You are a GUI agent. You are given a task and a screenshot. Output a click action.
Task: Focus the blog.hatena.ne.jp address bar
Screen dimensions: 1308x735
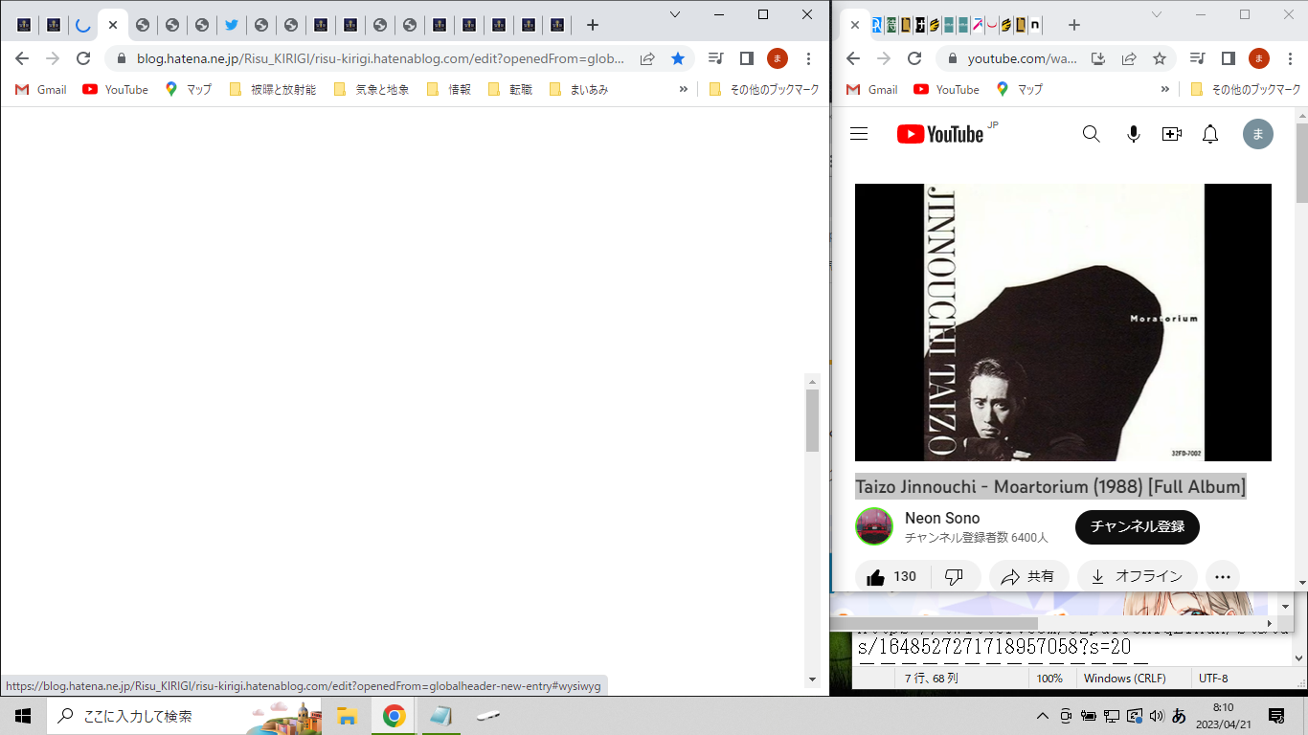[379, 58]
